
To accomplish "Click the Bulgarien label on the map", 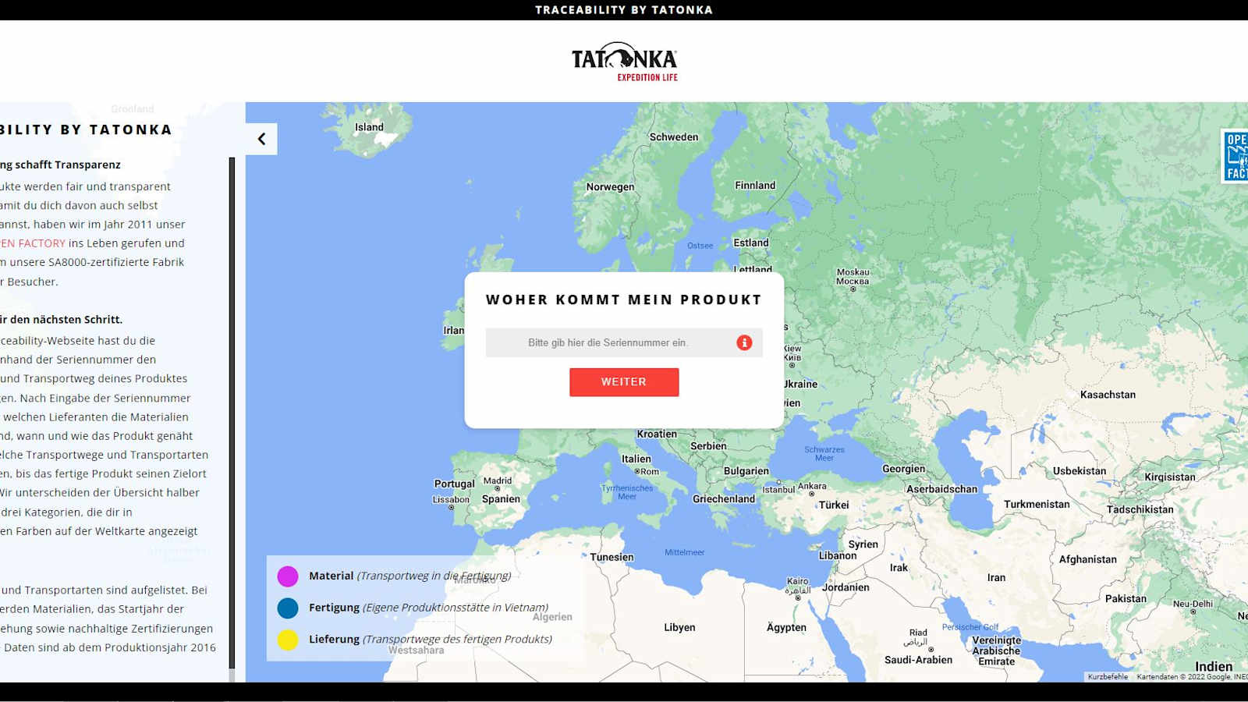I will coord(746,471).
